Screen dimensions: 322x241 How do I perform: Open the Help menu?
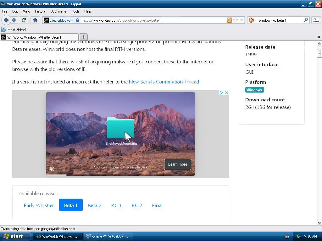(87, 11)
